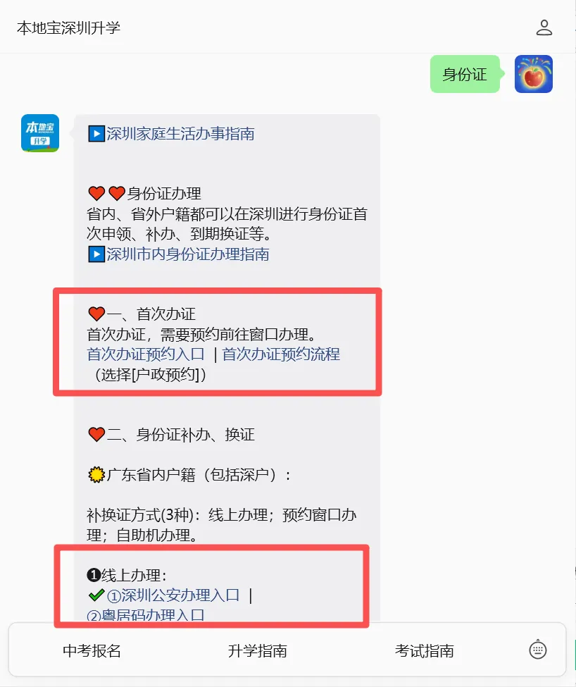Click the apple avatar image

point(533,74)
